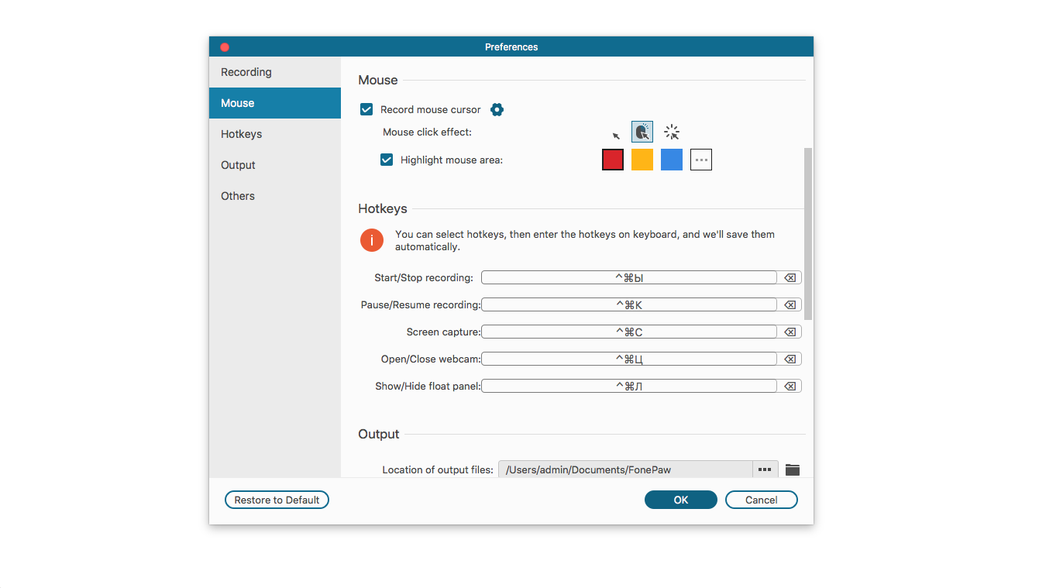Image resolution: width=1039 pixels, height=588 pixels.
Task: Choose the yellow highlight color swatch
Action: [642, 160]
